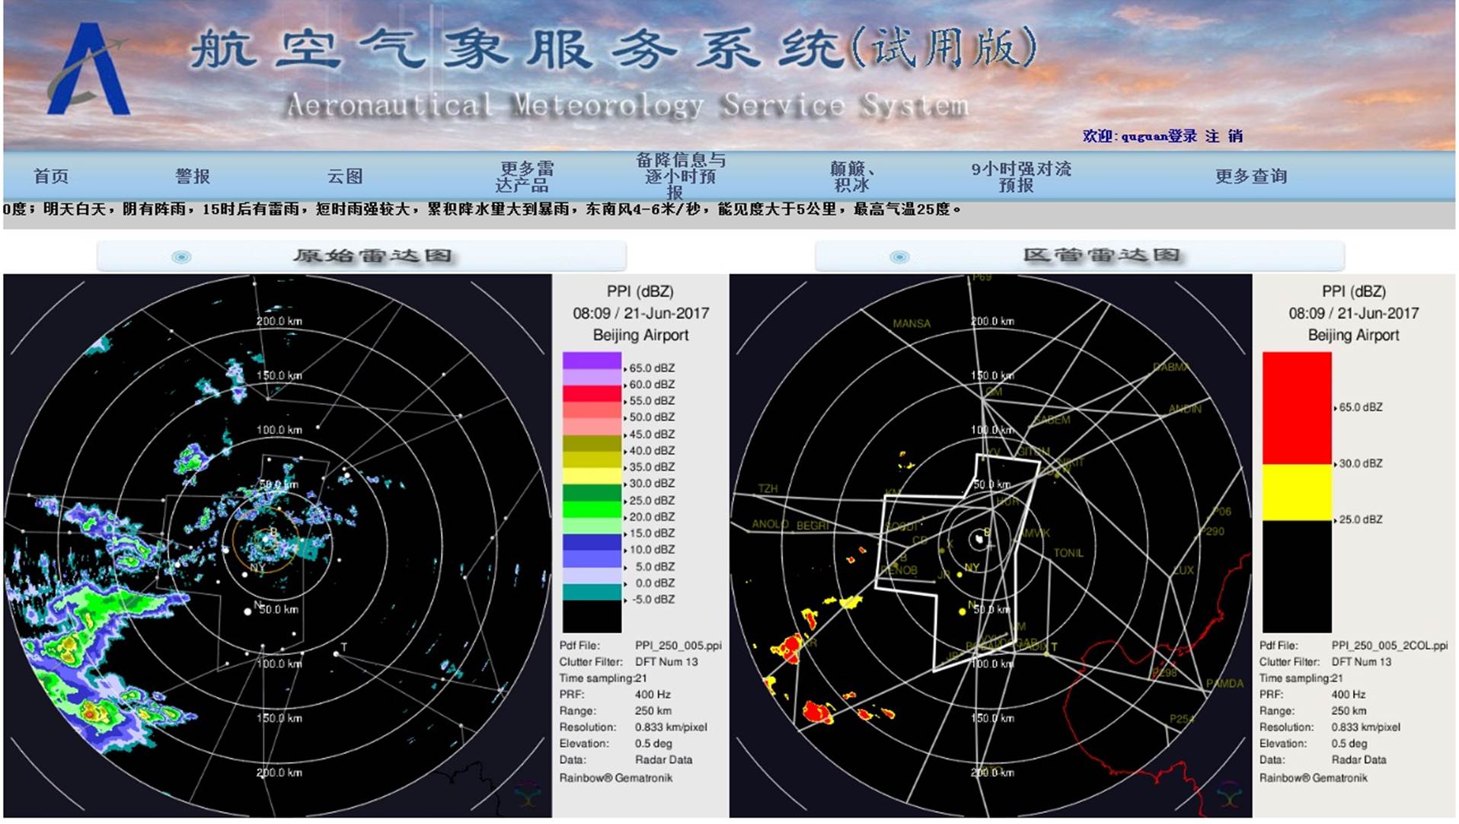Click the control-area radar image

tap(990, 545)
